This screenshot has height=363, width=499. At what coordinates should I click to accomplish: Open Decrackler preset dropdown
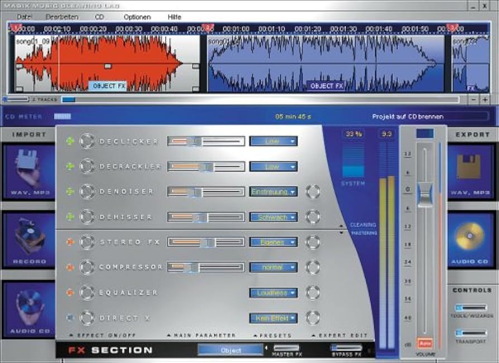pos(274,166)
